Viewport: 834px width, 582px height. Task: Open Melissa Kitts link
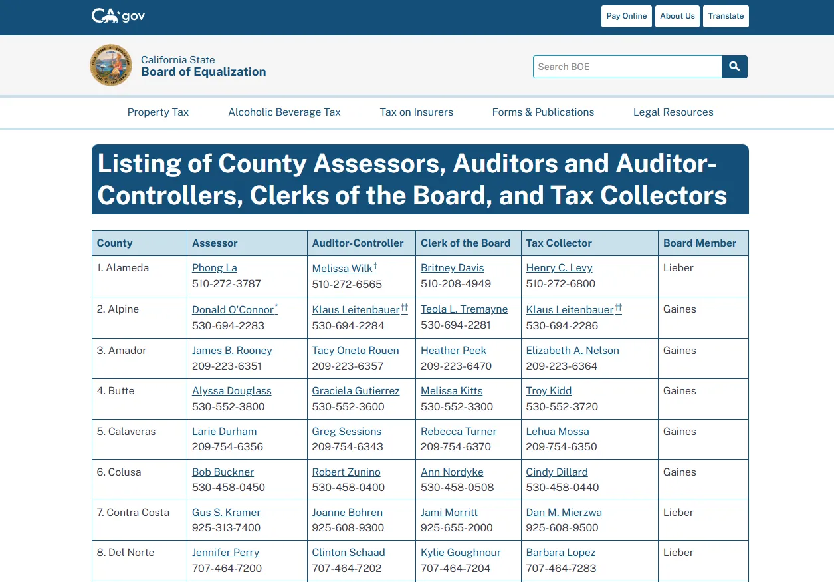pos(452,391)
